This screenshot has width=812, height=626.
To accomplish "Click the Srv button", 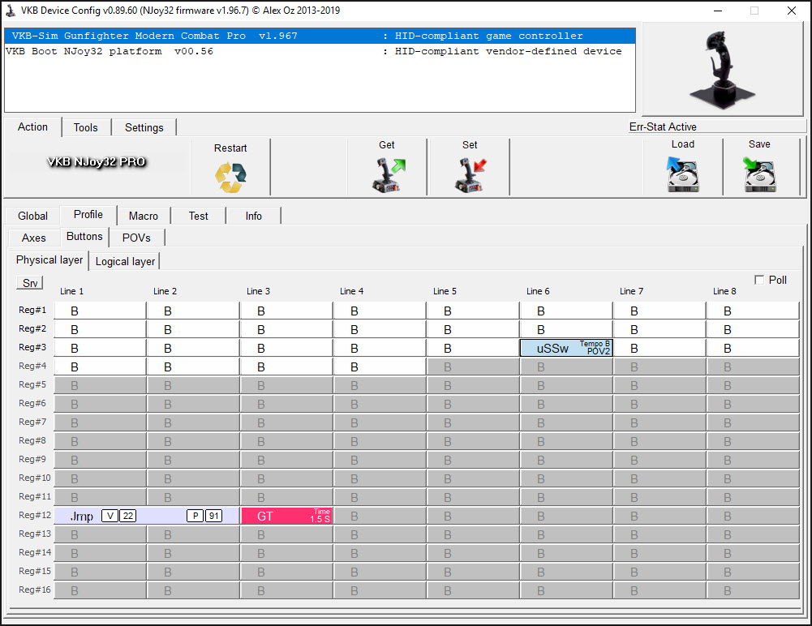I will pyautogui.click(x=30, y=283).
